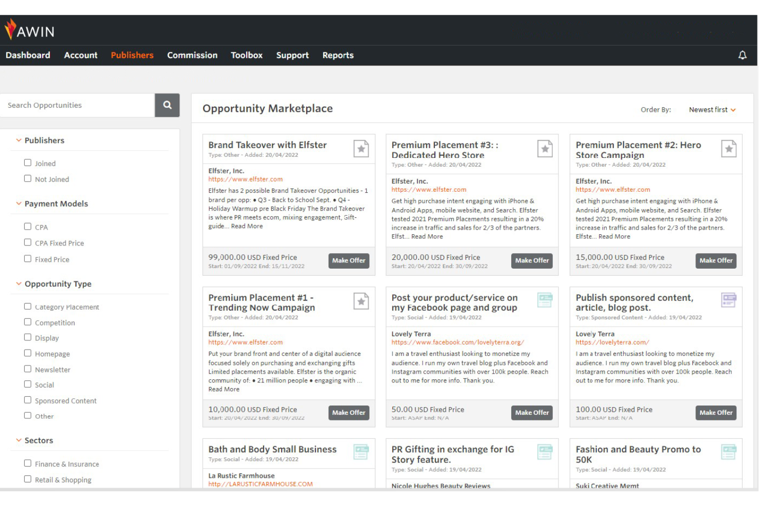Check the Homepage filter
Image resolution: width=759 pixels, height=506 pixels.
28,353
